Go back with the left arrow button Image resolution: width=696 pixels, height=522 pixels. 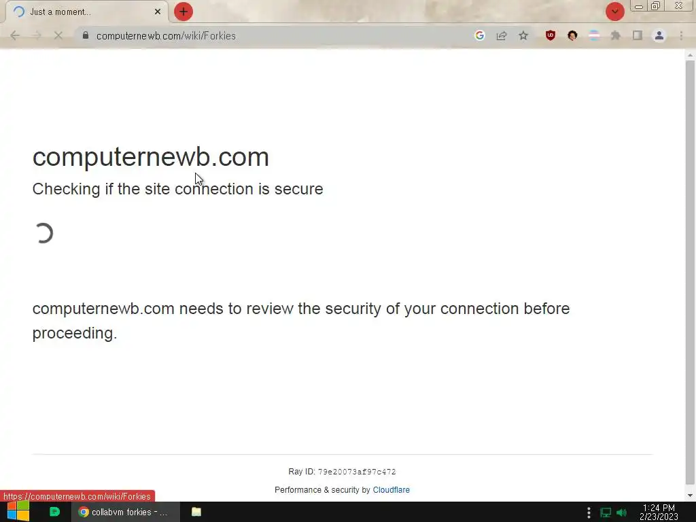tap(15, 35)
